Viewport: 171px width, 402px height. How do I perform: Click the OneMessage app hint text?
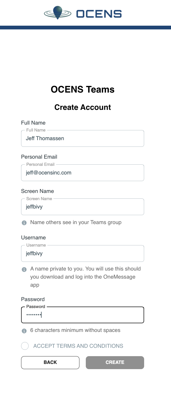[85, 277]
